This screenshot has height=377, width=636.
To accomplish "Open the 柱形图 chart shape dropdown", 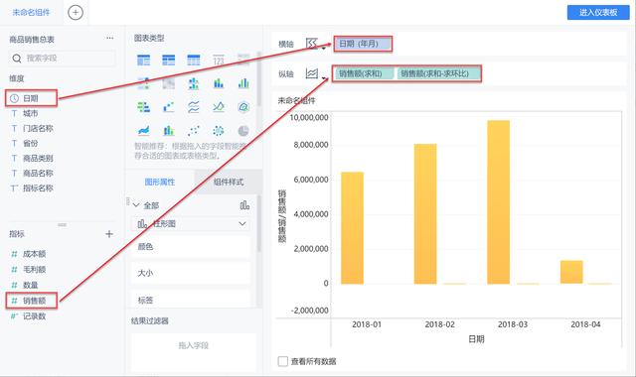I will [x=191, y=223].
